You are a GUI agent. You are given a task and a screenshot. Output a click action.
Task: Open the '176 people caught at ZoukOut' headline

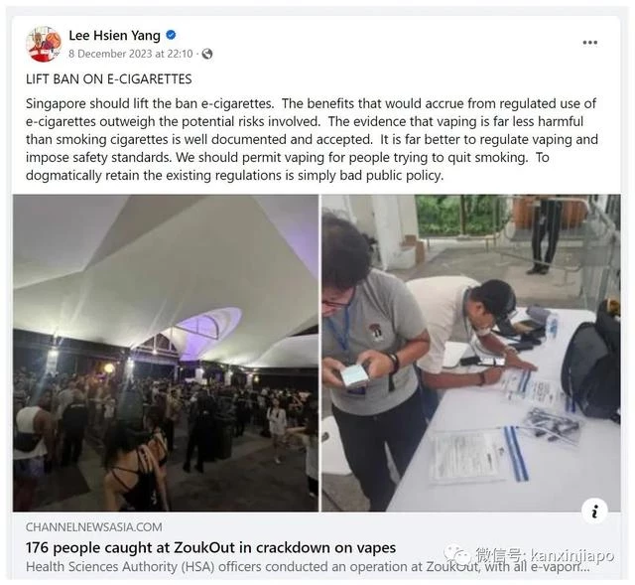(x=211, y=547)
